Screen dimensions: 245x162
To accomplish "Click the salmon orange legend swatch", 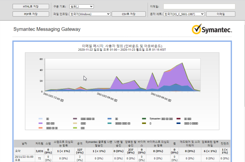I will [40, 128].
